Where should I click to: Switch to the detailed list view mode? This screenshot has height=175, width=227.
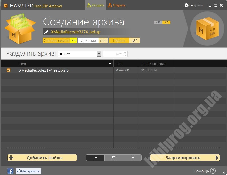[132, 158]
